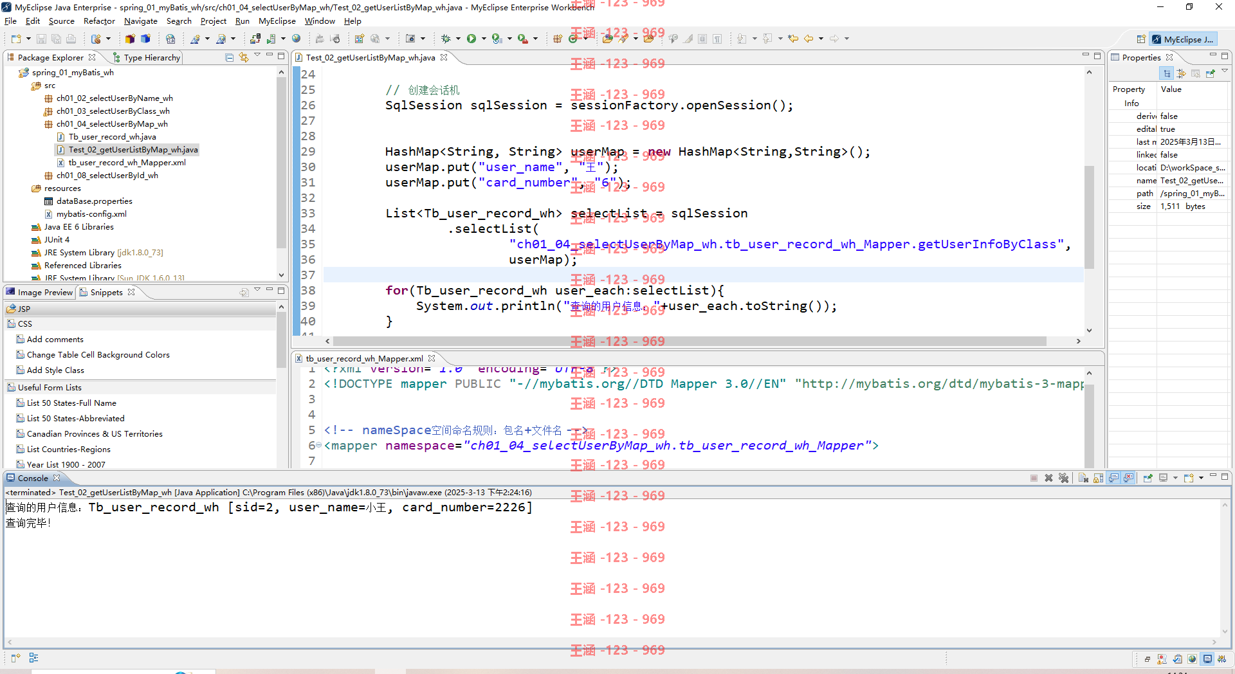Click Java editor vertical scrollbar thumb
The height and width of the screenshot is (674, 1235).
[1089, 217]
